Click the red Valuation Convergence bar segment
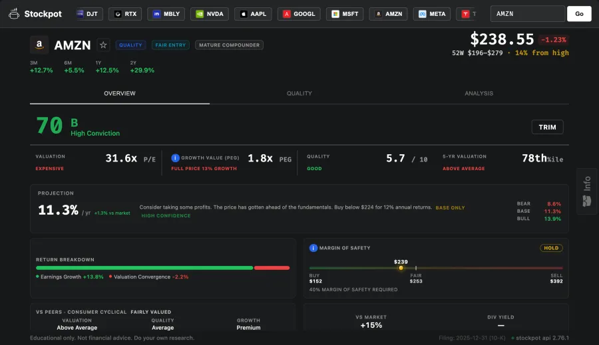The width and height of the screenshot is (599, 345). click(x=272, y=268)
